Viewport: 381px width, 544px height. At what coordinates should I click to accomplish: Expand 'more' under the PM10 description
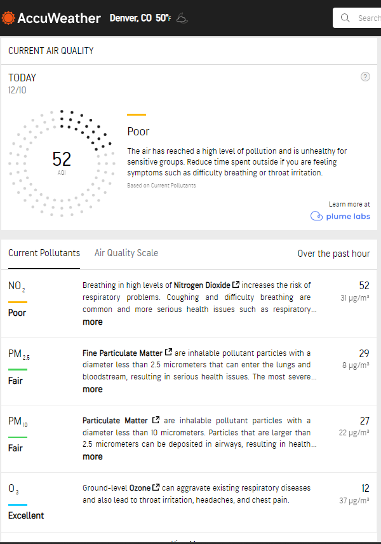[93, 456]
